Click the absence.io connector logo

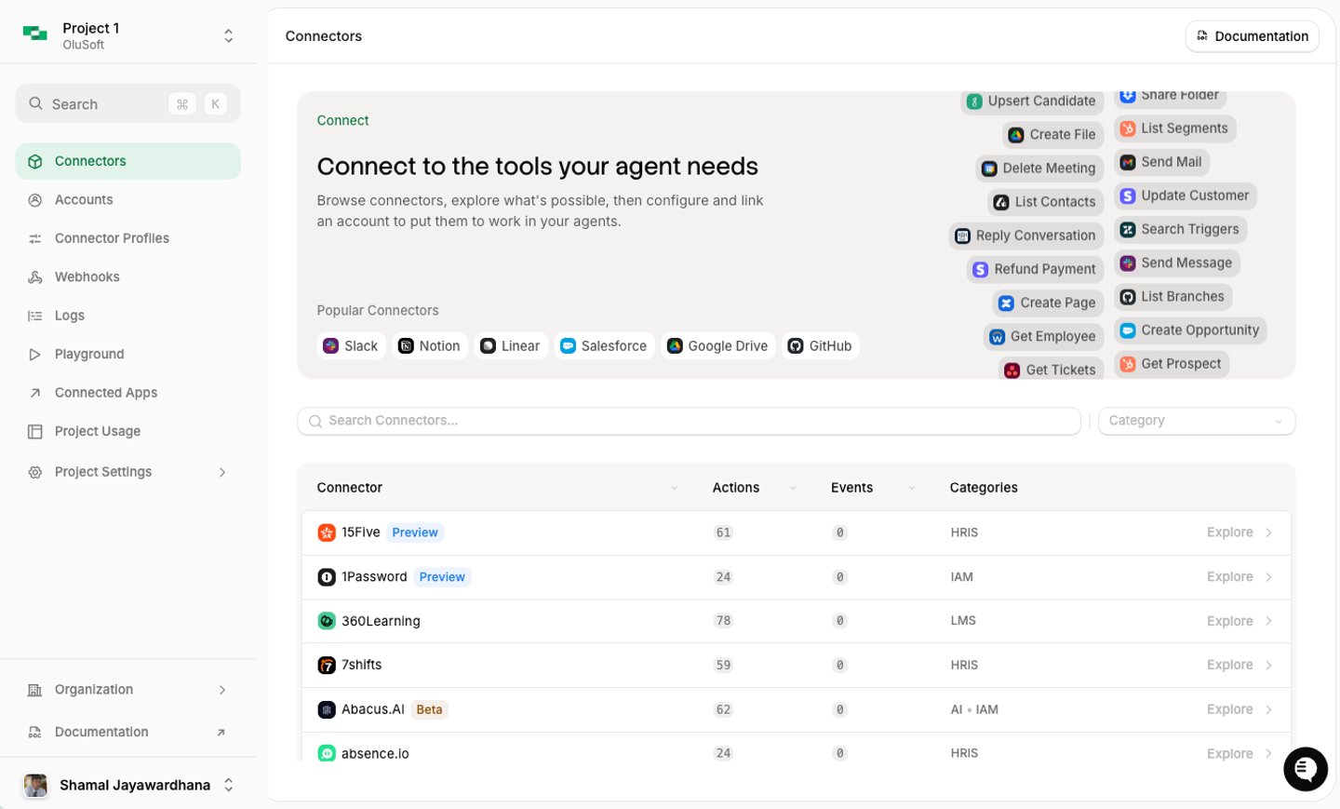(327, 753)
